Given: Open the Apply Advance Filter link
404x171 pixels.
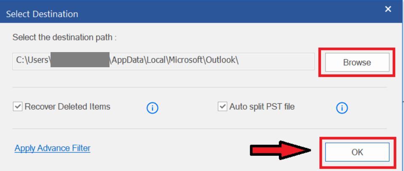Looking at the screenshot, I should point(53,148).
